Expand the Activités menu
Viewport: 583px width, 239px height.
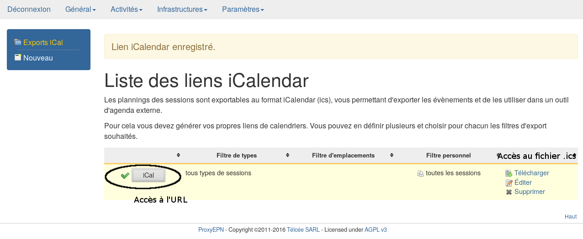coord(126,10)
